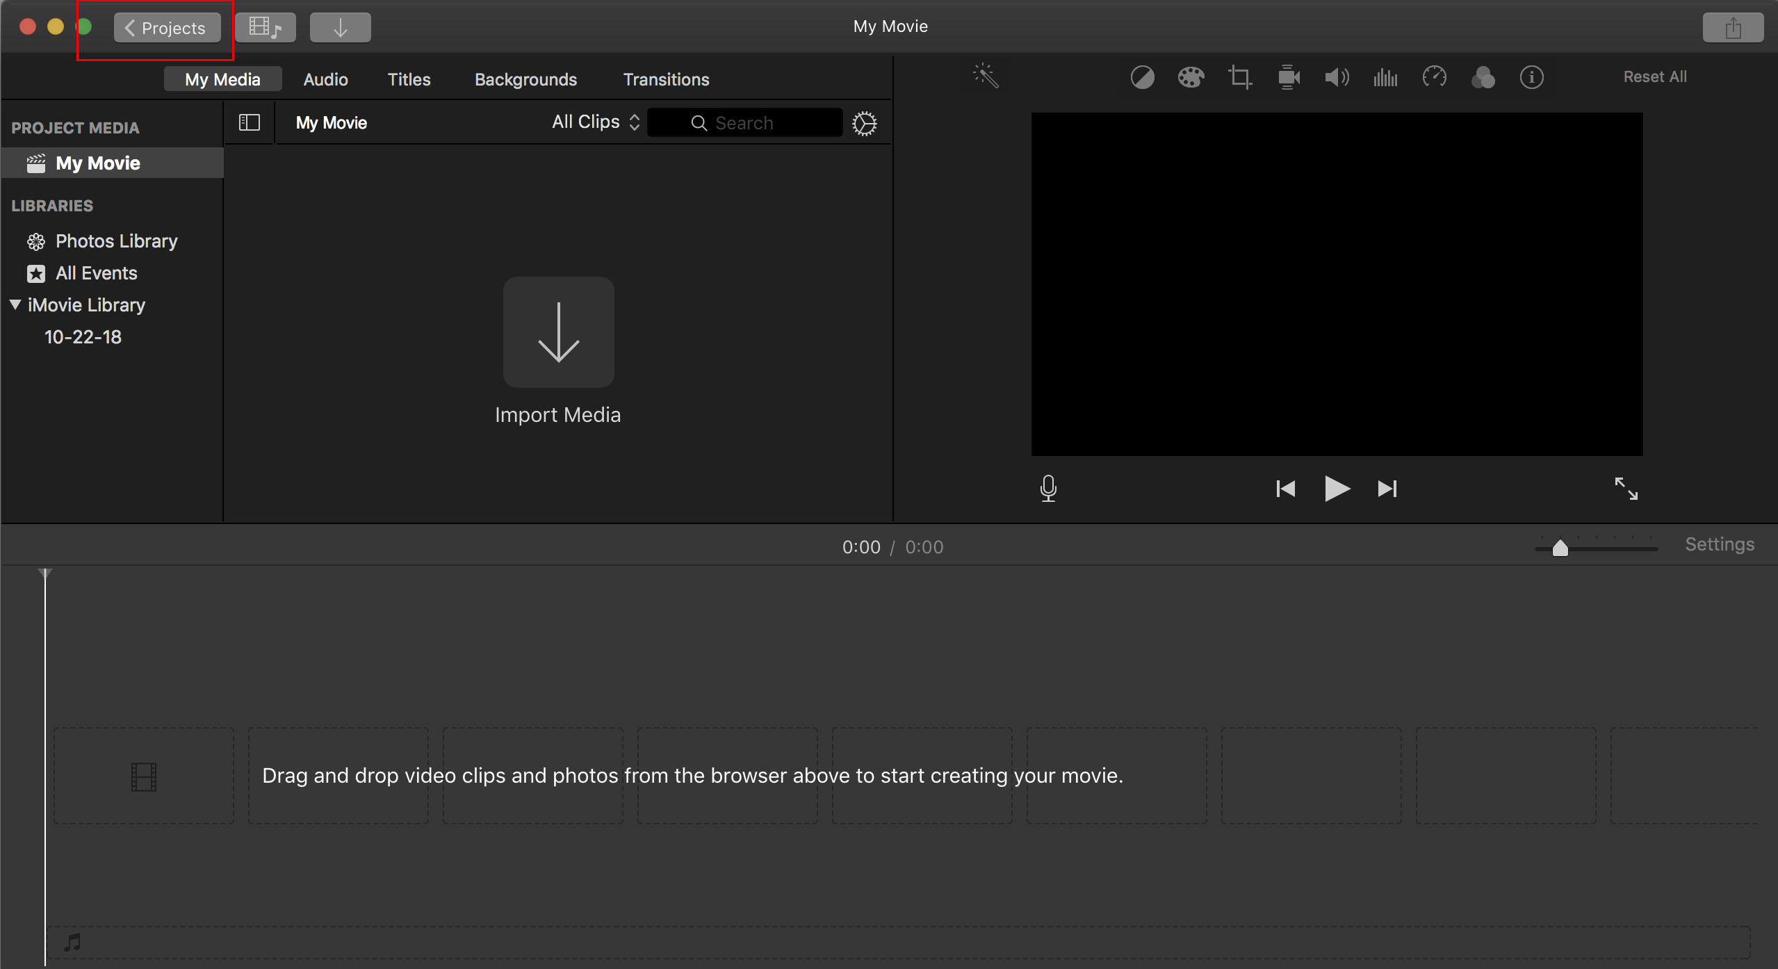Select the cropping tool

[1239, 77]
